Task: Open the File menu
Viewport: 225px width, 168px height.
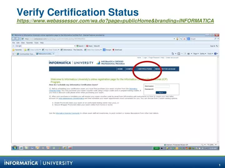Action: tap(13, 43)
